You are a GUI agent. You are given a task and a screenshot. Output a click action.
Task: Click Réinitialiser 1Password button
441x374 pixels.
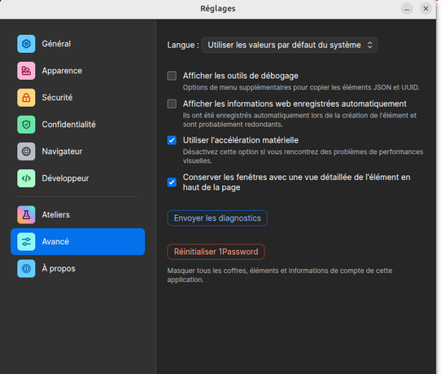point(216,252)
